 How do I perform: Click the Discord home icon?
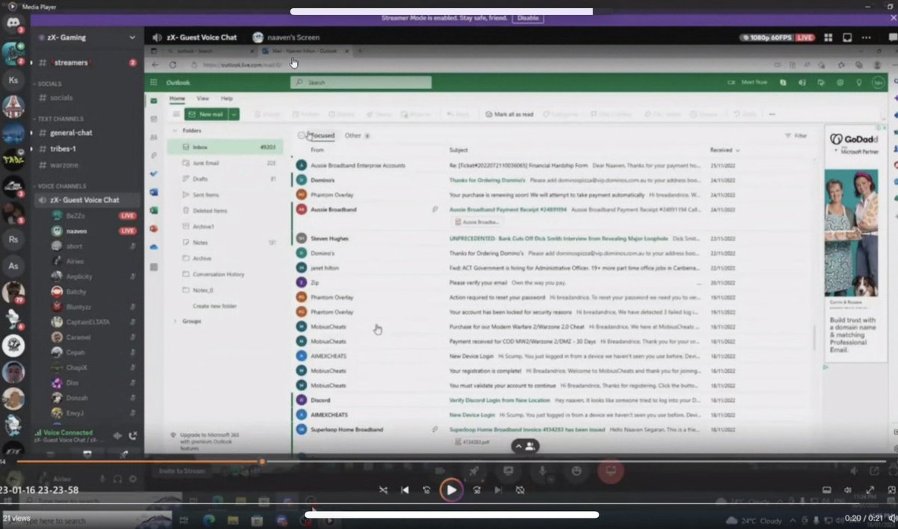point(13,24)
